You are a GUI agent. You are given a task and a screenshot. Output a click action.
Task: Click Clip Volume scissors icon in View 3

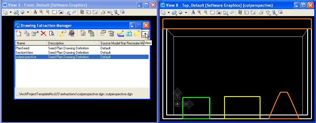(116, 13)
